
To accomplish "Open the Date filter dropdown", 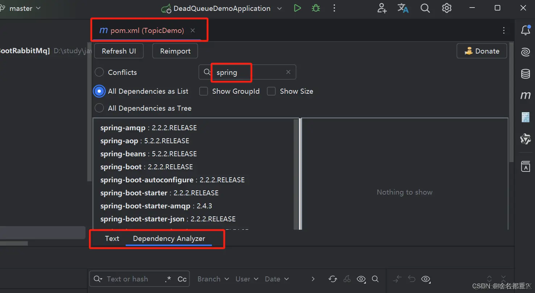I will (x=277, y=279).
